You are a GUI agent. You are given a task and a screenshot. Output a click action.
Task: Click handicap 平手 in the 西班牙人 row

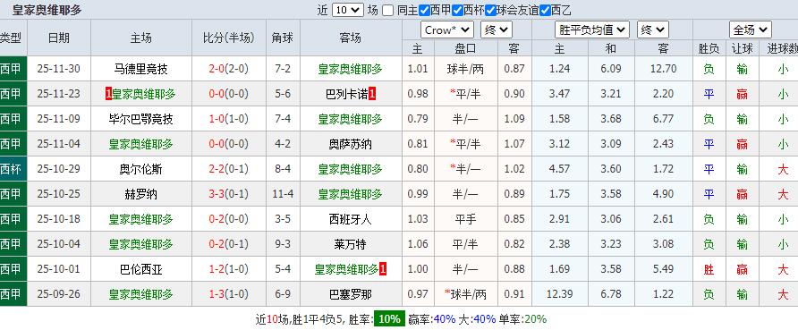point(465,219)
